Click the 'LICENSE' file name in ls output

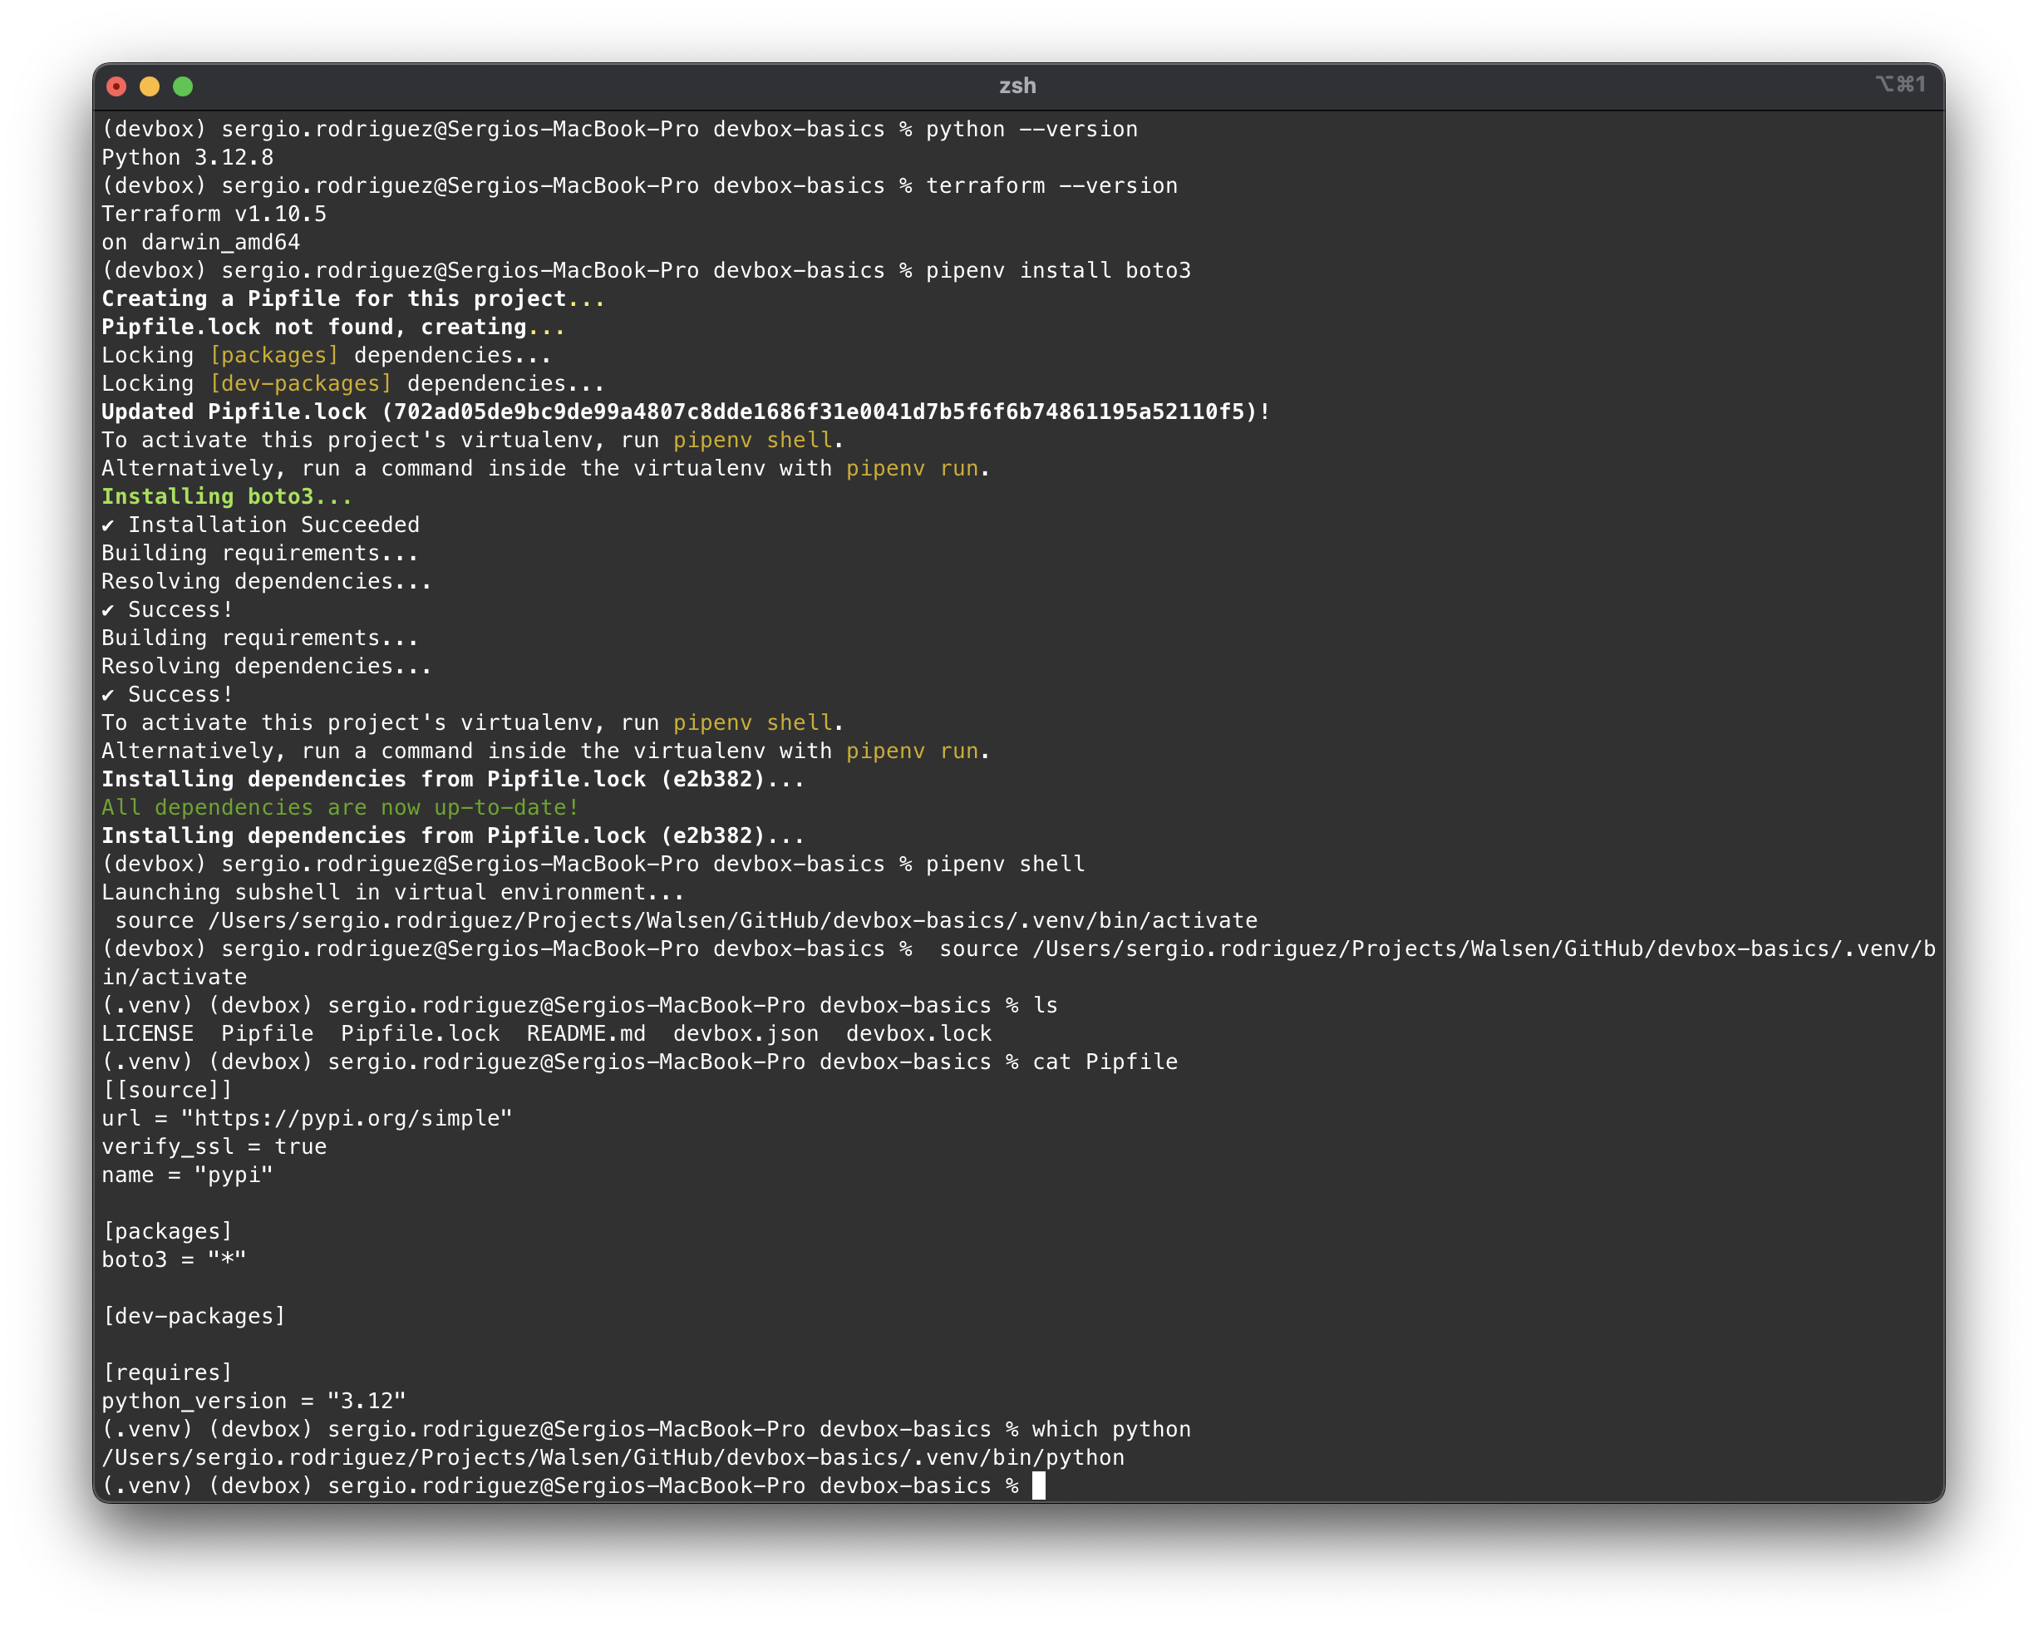point(147,1034)
